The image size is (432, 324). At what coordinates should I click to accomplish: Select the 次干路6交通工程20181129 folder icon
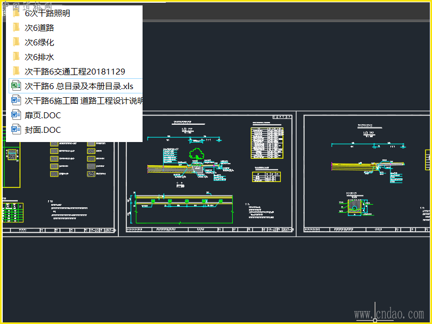point(17,71)
